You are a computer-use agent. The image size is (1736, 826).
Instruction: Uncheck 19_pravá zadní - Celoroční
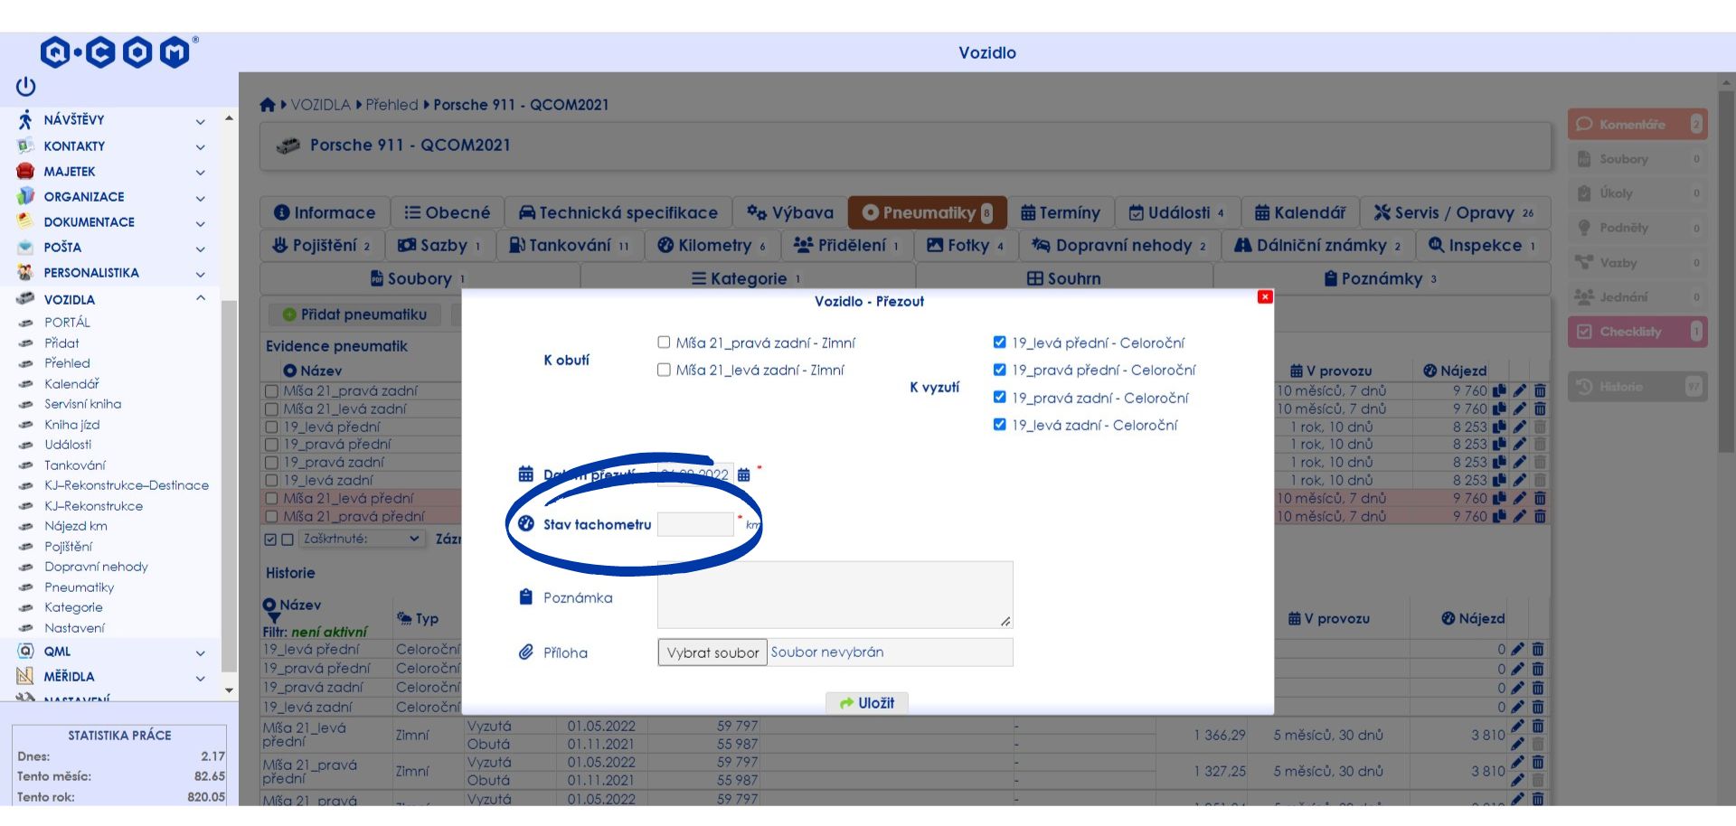(x=999, y=397)
